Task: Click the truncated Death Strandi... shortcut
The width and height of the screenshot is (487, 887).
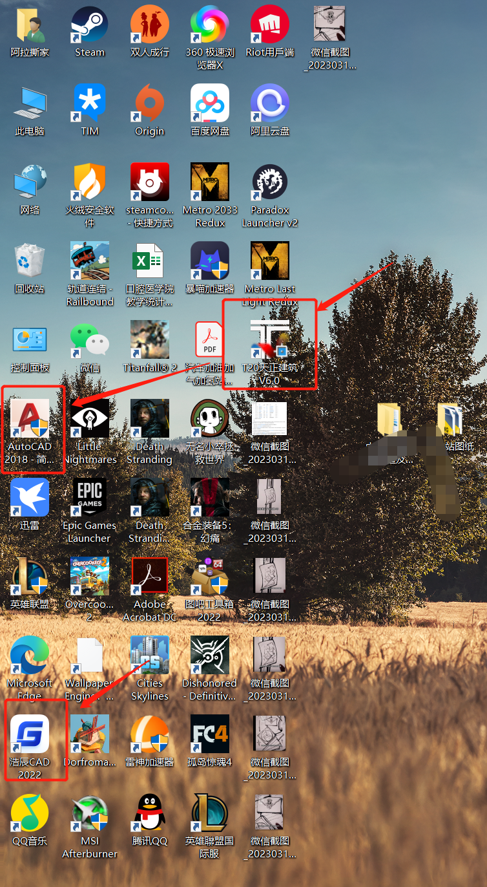Action: (150, 498)
